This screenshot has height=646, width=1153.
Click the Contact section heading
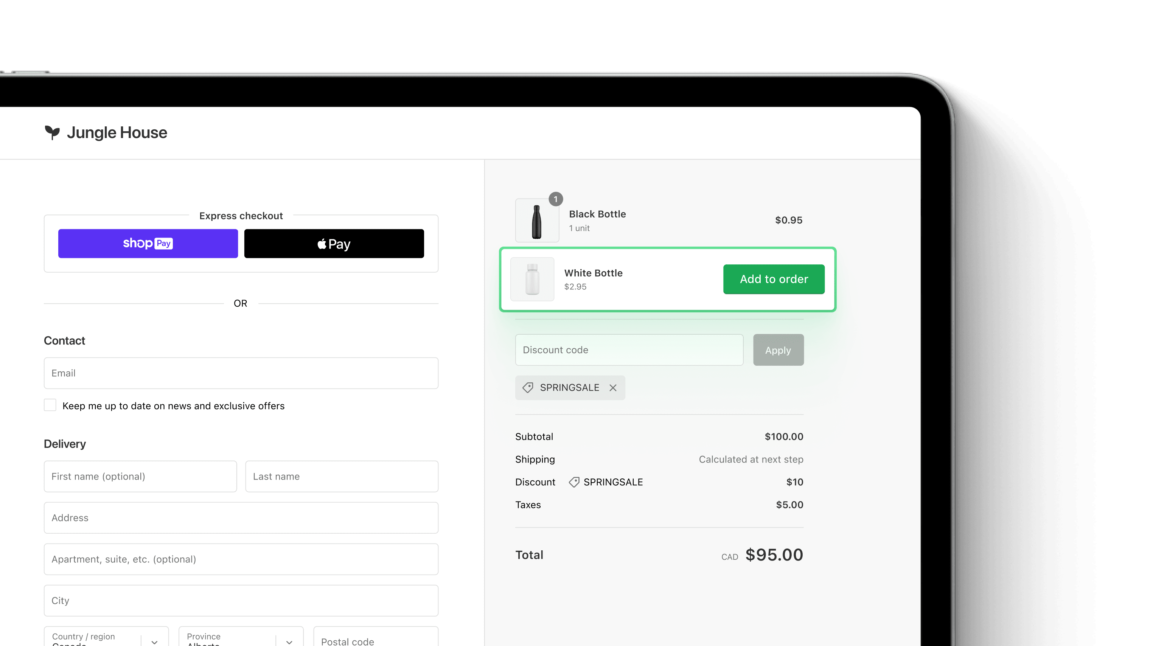click(x=64, y=341)
